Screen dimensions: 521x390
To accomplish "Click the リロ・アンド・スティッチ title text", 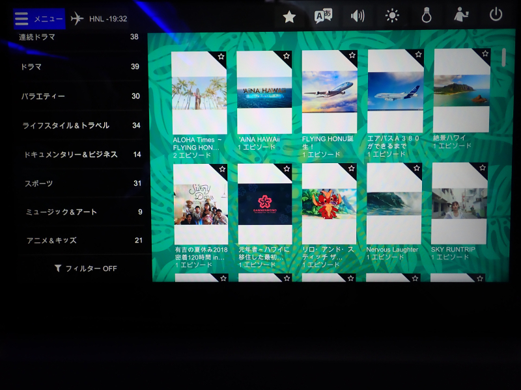I will tap(328, 253).
